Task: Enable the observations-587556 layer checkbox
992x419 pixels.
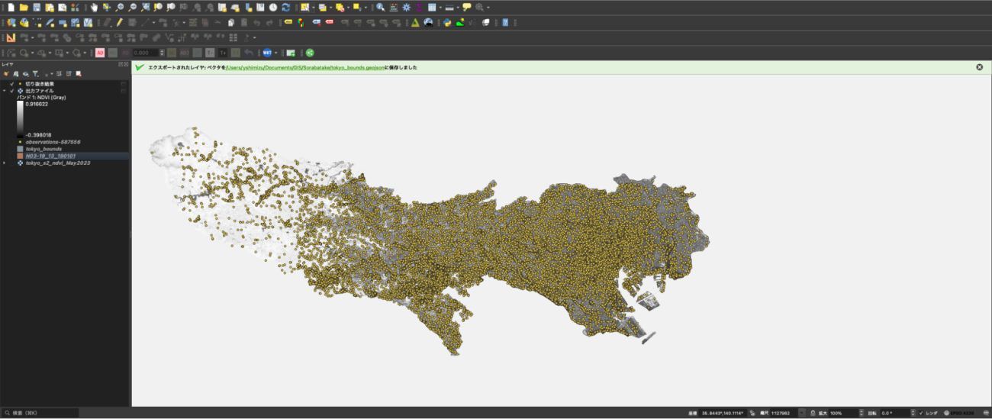Action: click(x=12, y=142)
